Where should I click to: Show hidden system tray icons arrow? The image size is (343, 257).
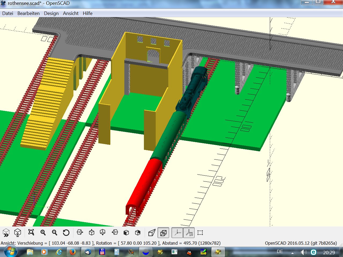292,252
